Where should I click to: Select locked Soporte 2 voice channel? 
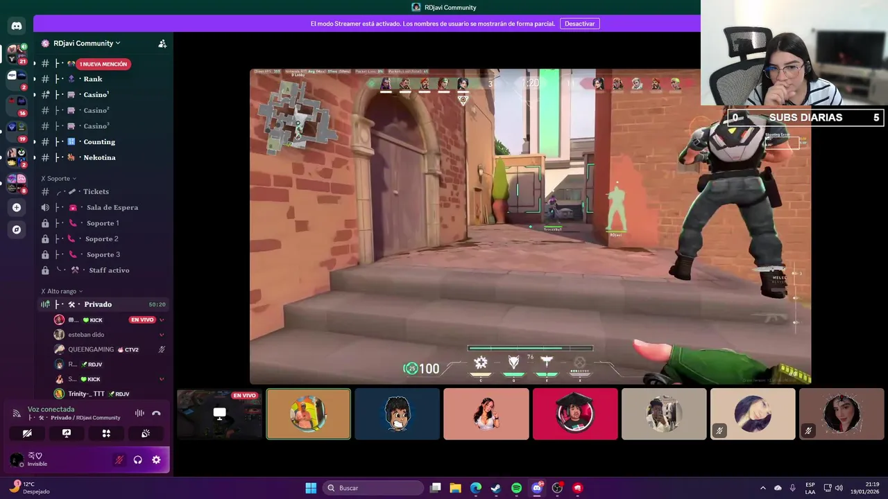102,238
